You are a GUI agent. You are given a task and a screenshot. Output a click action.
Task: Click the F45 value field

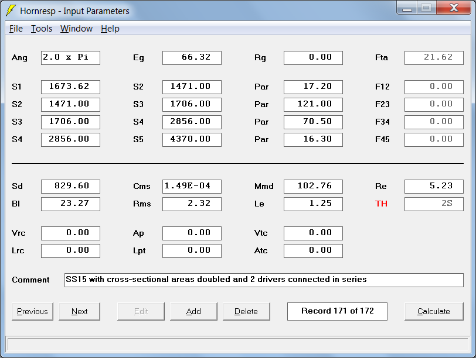(x=434, y=140)
